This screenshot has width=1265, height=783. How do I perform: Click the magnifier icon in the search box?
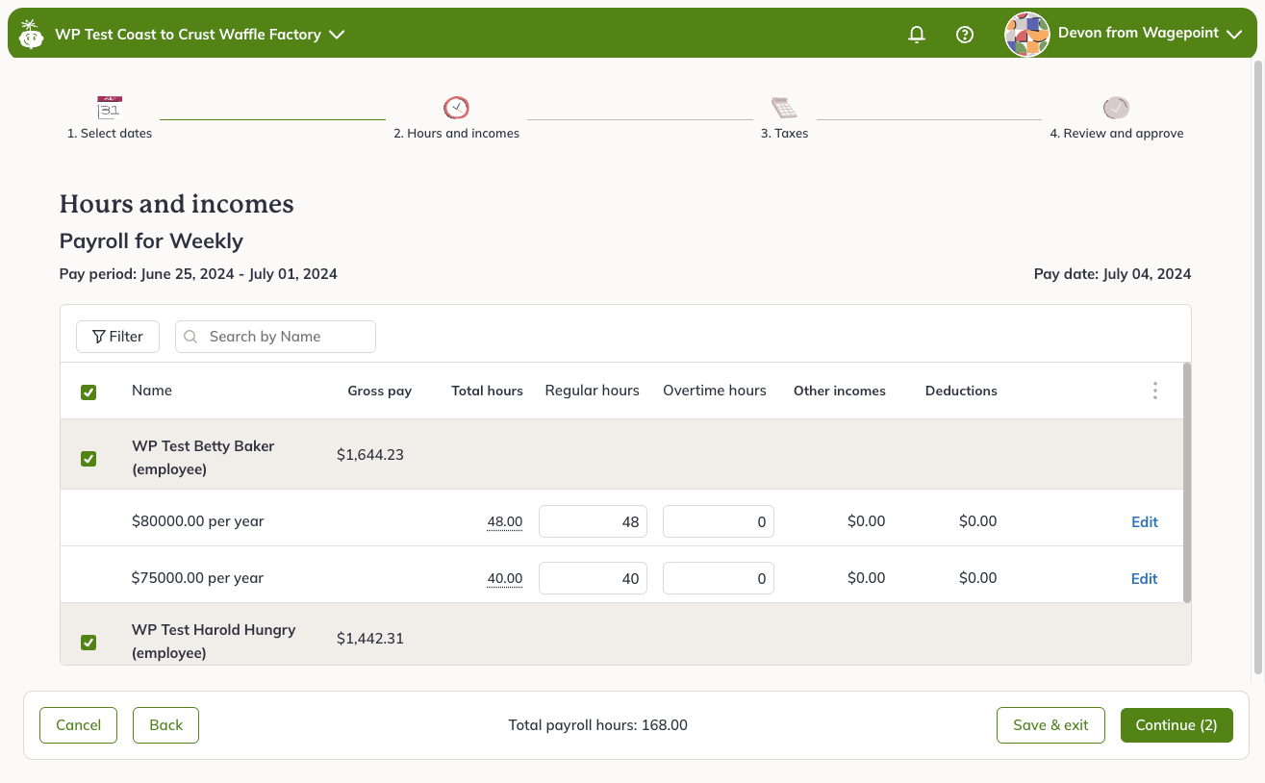190,337
